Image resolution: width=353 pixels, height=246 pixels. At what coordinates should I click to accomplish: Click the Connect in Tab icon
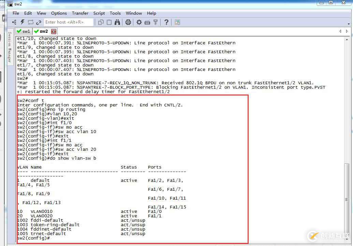(30, 22)
